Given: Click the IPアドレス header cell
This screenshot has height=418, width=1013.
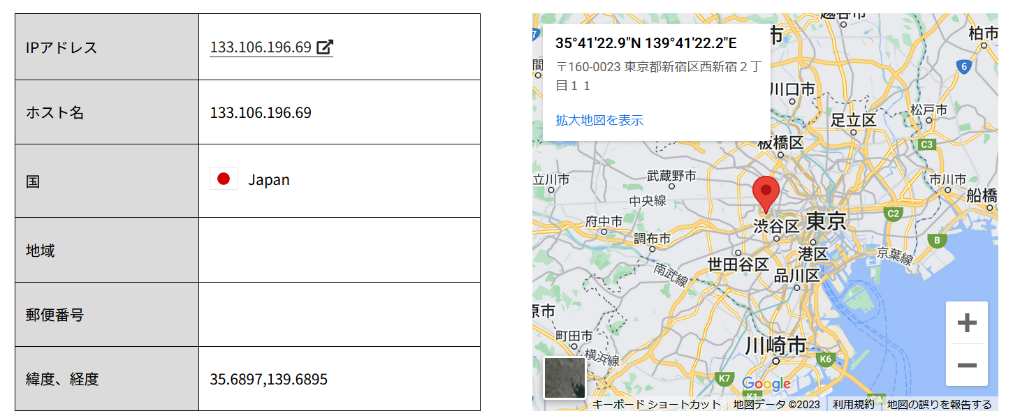Looking at the screenshot, I should 107,47.
